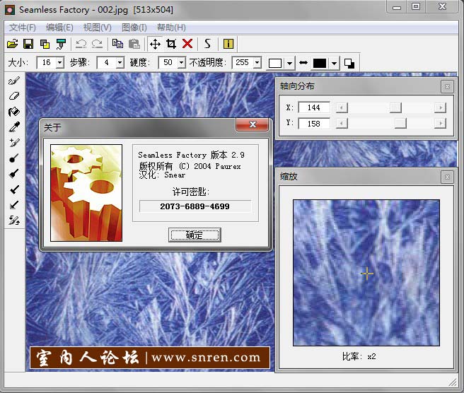Select the crop tool
Screen dimensions: 464x393
(x=171, y=44)
